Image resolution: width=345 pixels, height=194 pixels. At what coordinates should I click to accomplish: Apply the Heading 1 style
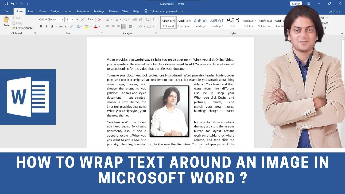click(x=201, y=22)
